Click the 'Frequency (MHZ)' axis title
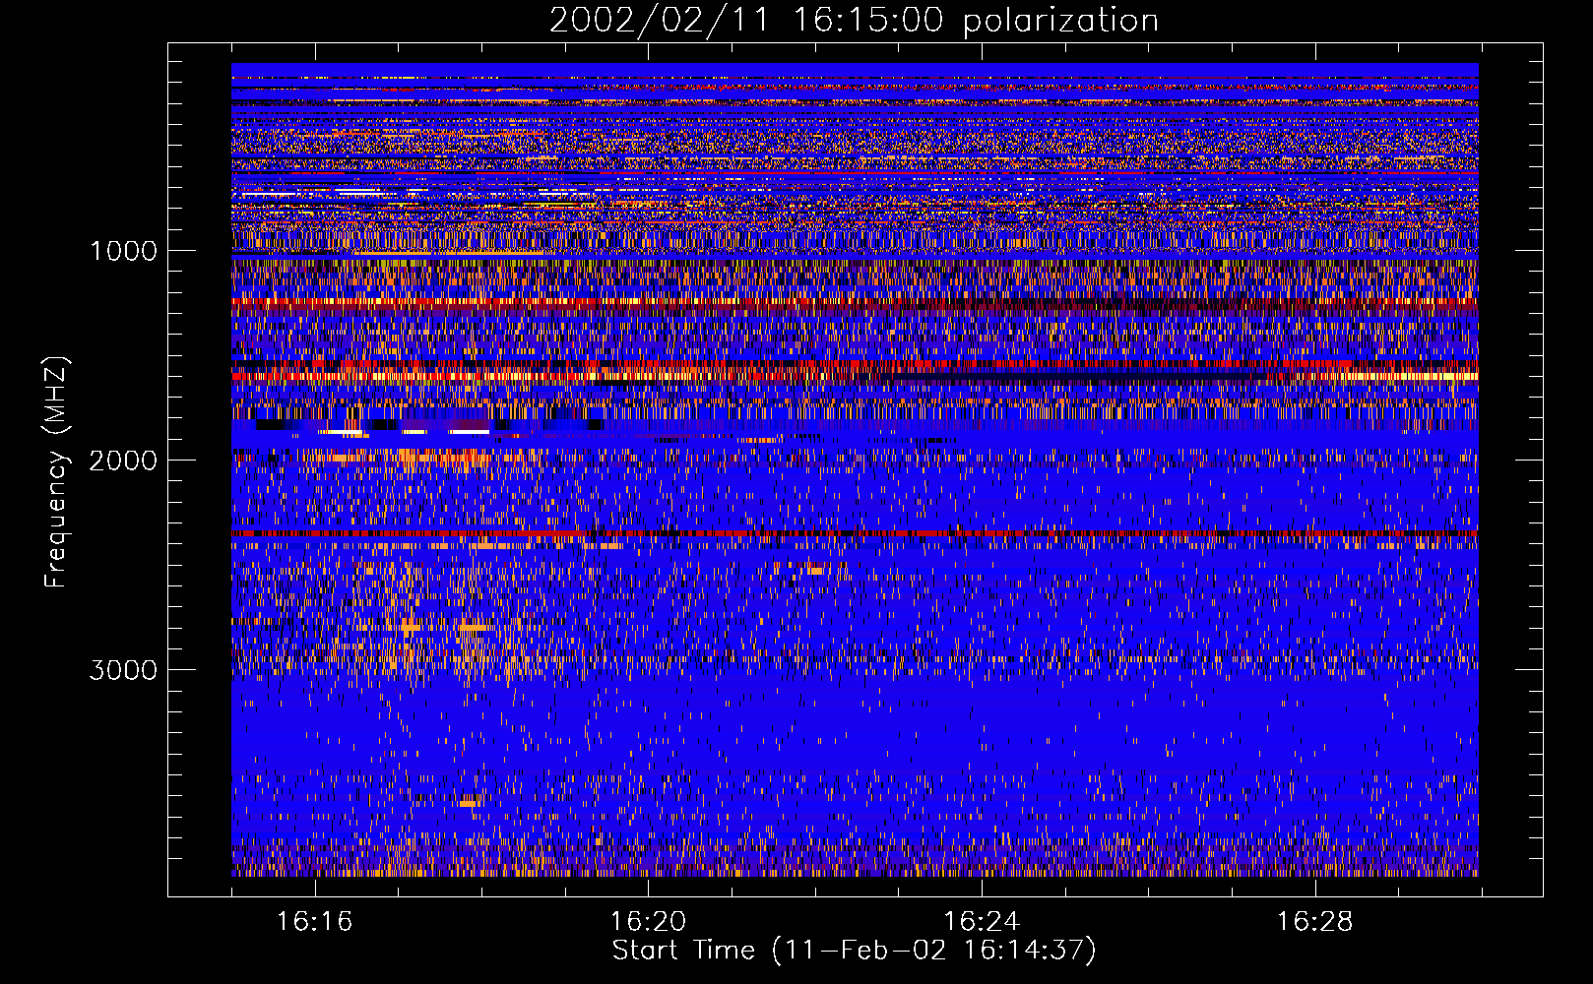 [x=57, y=472]
